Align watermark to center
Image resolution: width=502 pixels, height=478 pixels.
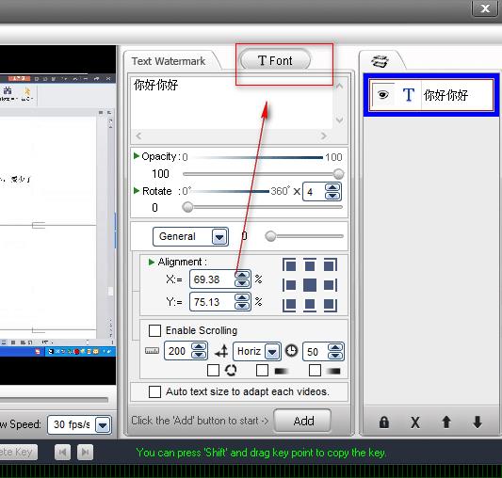pyautogui.click(x=310, y=285)
